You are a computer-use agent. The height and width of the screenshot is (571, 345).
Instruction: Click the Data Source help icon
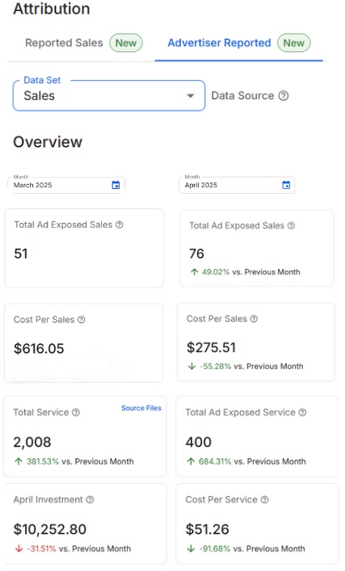284,96
